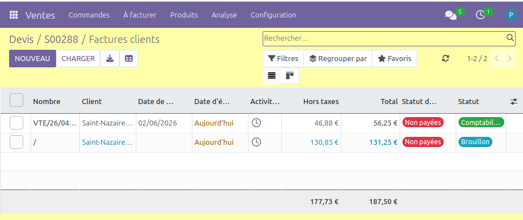Viewport: 523px width, 220px height.
Task: Click amount 46,88 € cell
Action: coord(326,123)
